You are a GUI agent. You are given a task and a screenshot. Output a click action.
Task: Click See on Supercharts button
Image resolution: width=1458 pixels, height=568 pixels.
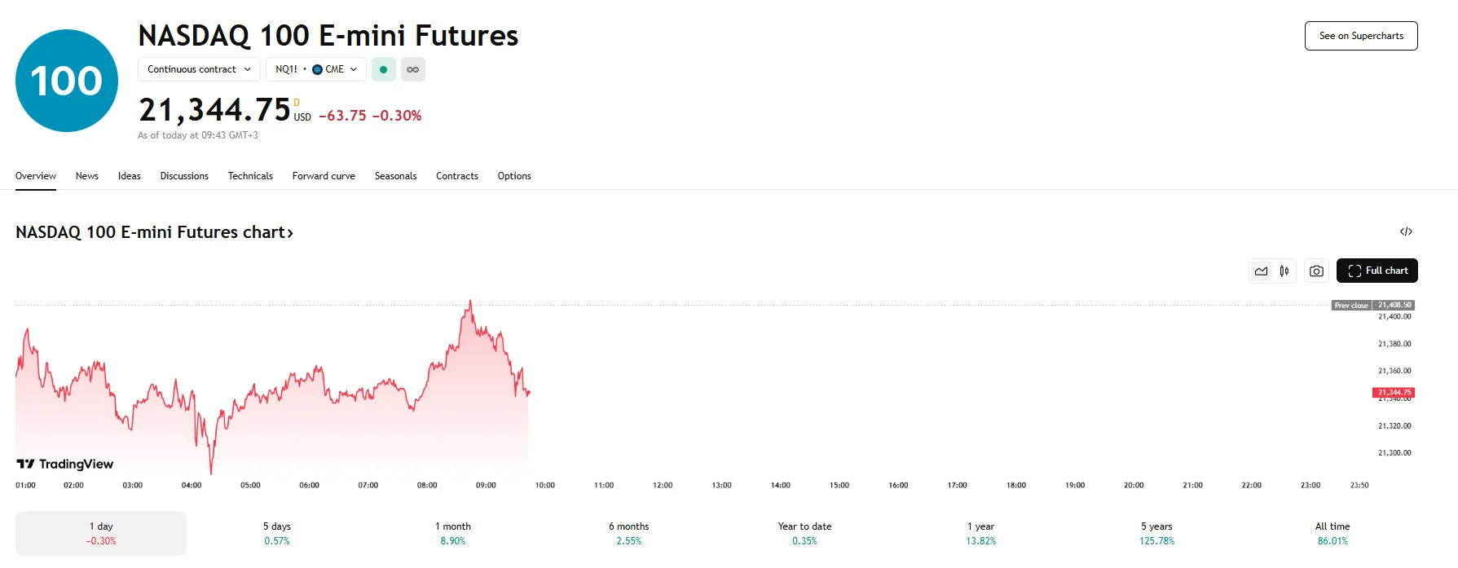[x=1361, y=36]
